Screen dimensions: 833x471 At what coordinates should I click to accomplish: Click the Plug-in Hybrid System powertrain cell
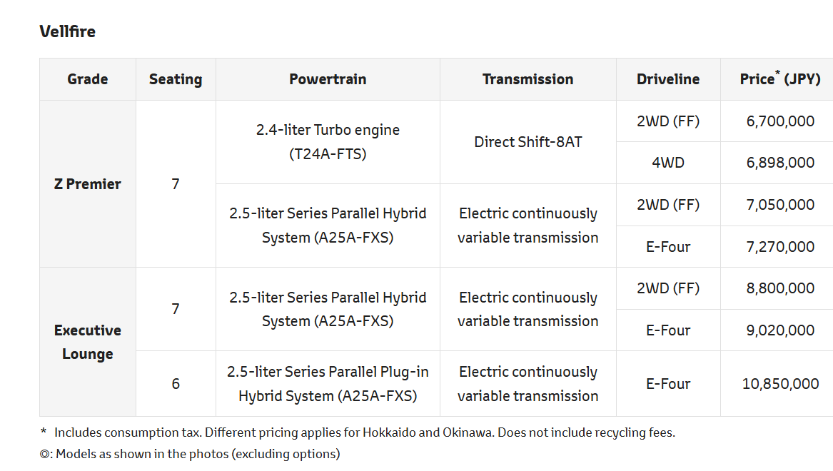pos(328,383)
